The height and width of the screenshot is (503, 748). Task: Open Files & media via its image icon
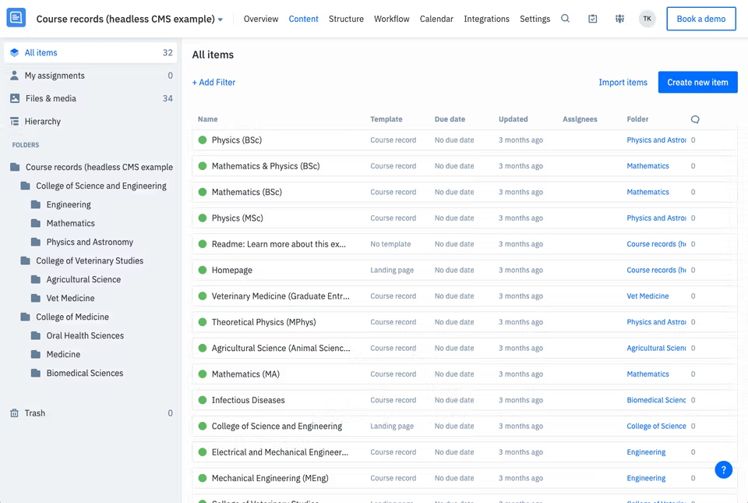[x=15, y=98]
